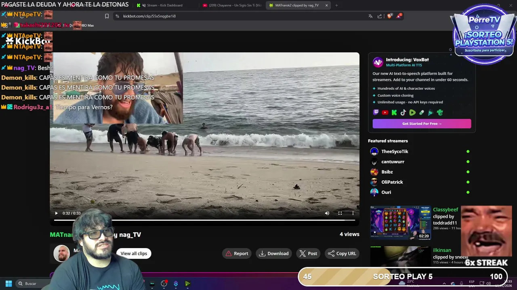
Task: Open the Windows Start menu
Action: click(x=8, y=284)
